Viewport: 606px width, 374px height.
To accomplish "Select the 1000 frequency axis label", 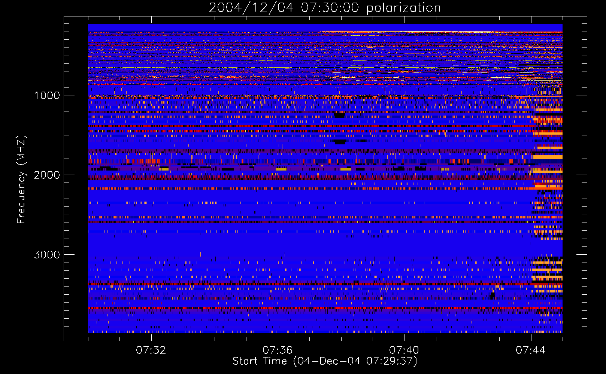I will click(x=47, y=95).
